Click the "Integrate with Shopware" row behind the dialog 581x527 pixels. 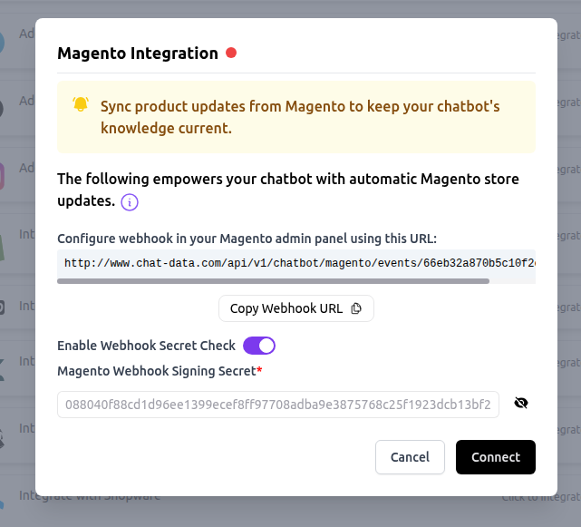90,496
